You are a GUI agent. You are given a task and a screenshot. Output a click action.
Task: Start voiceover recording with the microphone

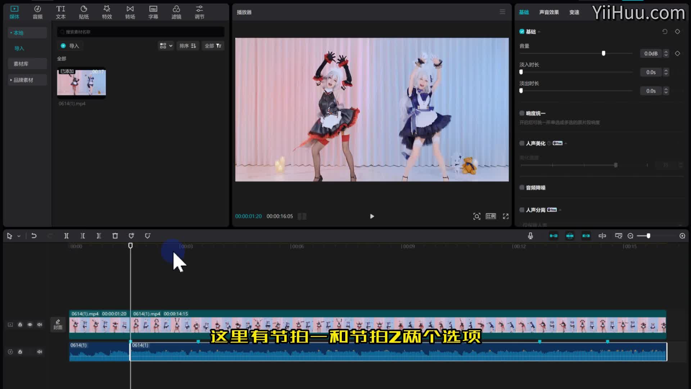(530, 236)
